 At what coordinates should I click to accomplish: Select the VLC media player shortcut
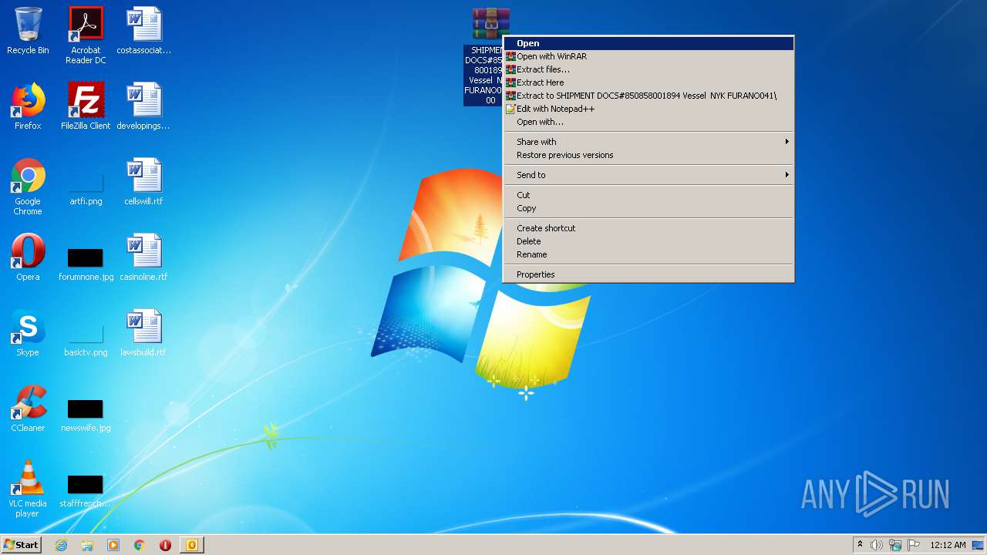pos(28,489)
